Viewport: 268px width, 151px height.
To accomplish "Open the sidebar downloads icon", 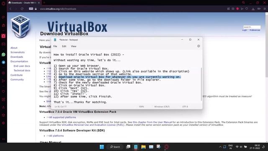I will [3, 107].
